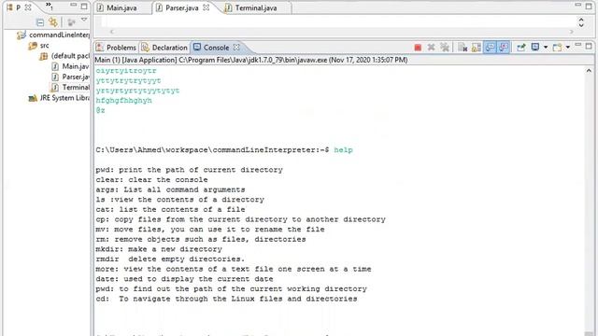Click the 'cat: list the contents of a file' line
The image size is (598, 336).
(x=170, y=209)
